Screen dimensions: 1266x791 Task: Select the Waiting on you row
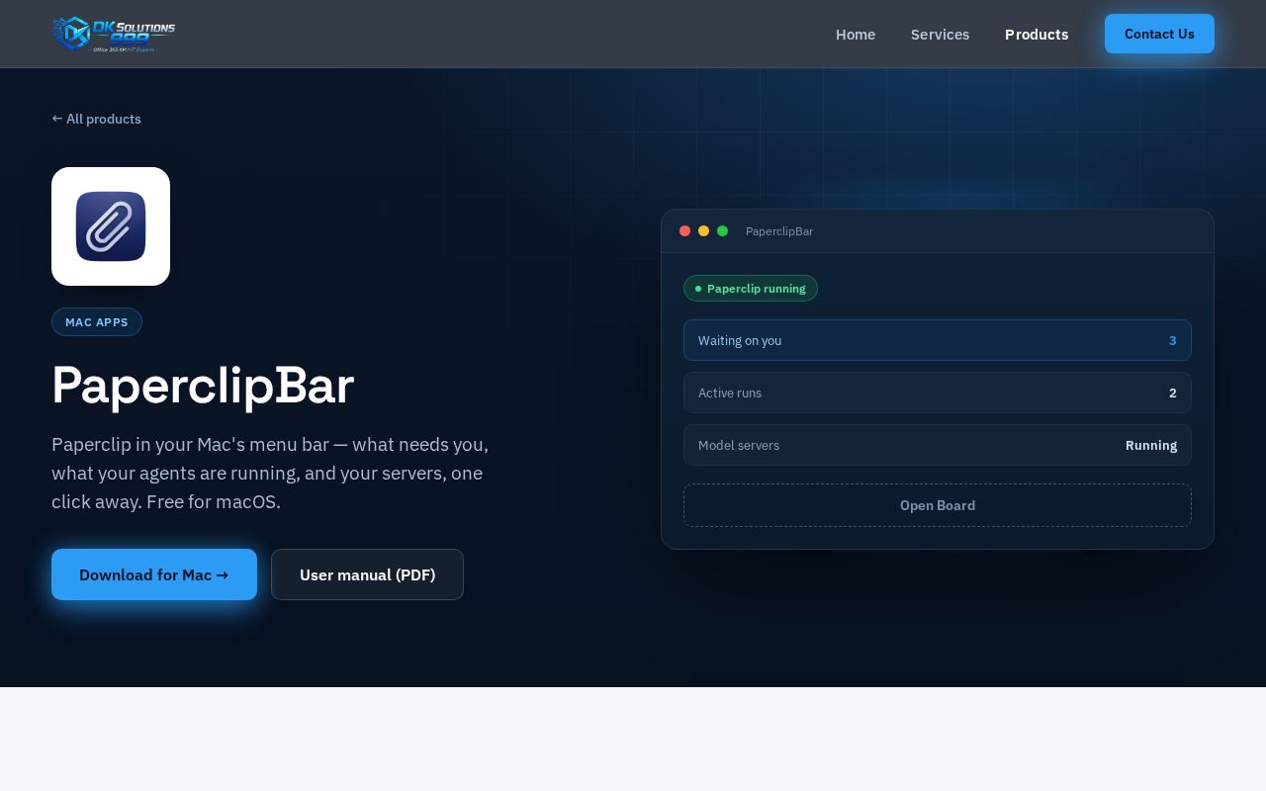(x=938, y=340)
